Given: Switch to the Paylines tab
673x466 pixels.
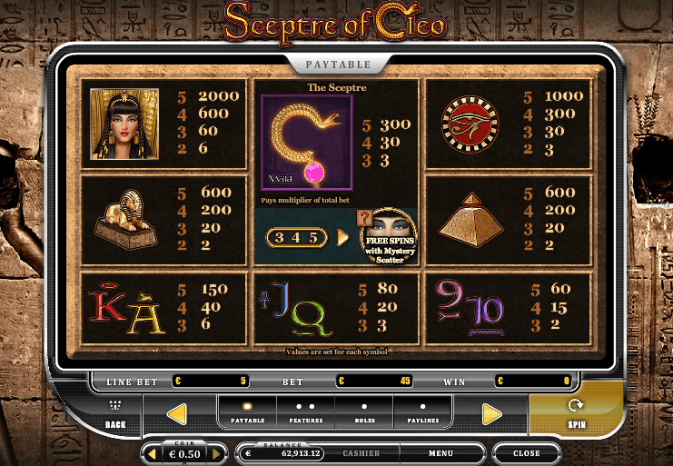Looking at the screenshot, I should (x=422, y=412).
